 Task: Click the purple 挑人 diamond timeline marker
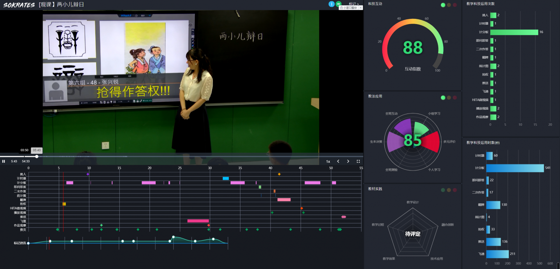(88, 174)
